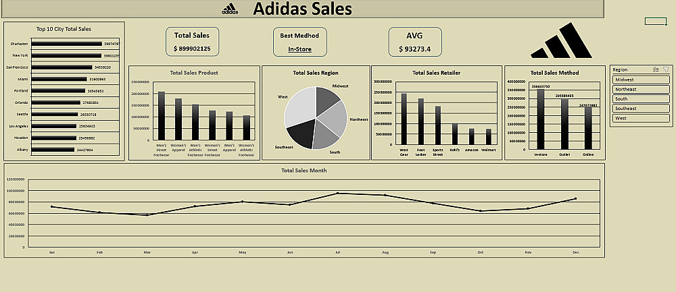Screen dimensions: 676x292
Task: Select the Seattle bar in city chart
Action: [55, 115]
